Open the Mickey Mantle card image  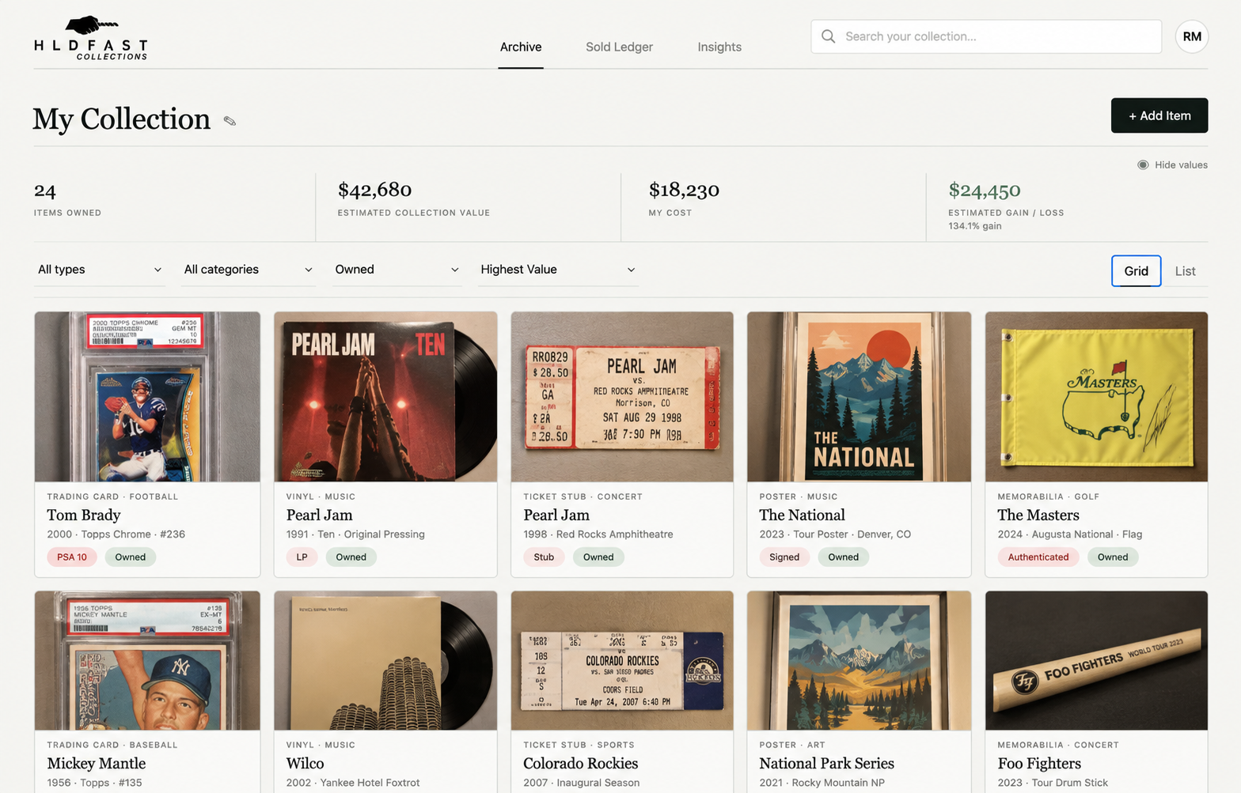[147, 661]
